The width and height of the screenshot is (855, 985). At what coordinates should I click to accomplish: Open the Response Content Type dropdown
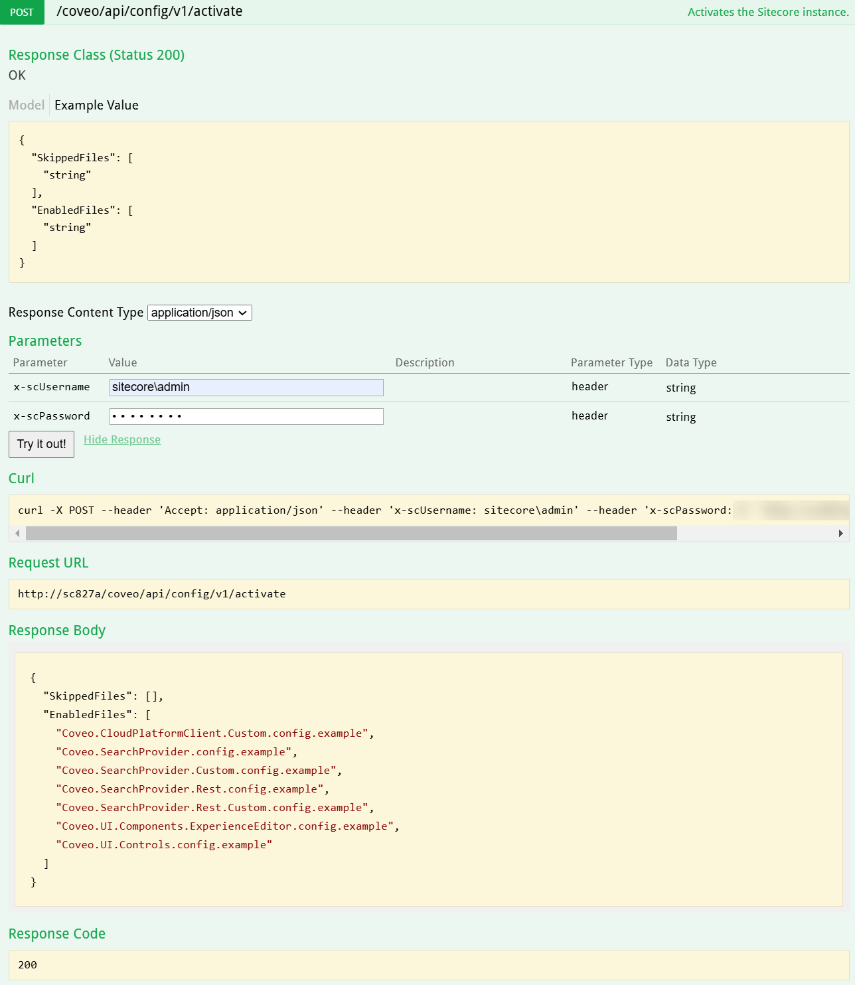200,313
